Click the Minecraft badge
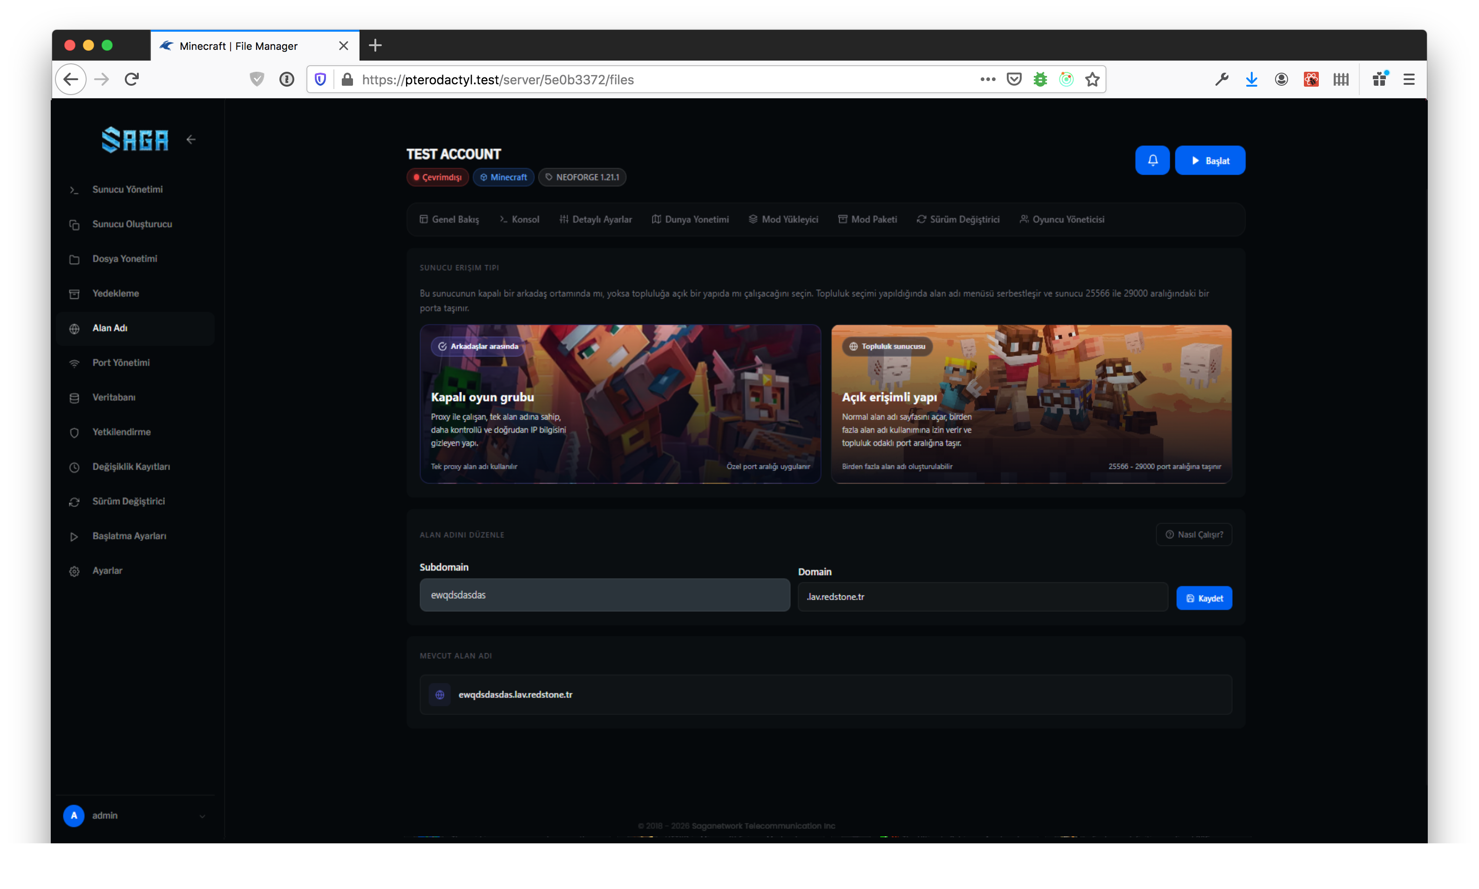The width and height of the screenshot is (1479, 889). coord(503,178)
